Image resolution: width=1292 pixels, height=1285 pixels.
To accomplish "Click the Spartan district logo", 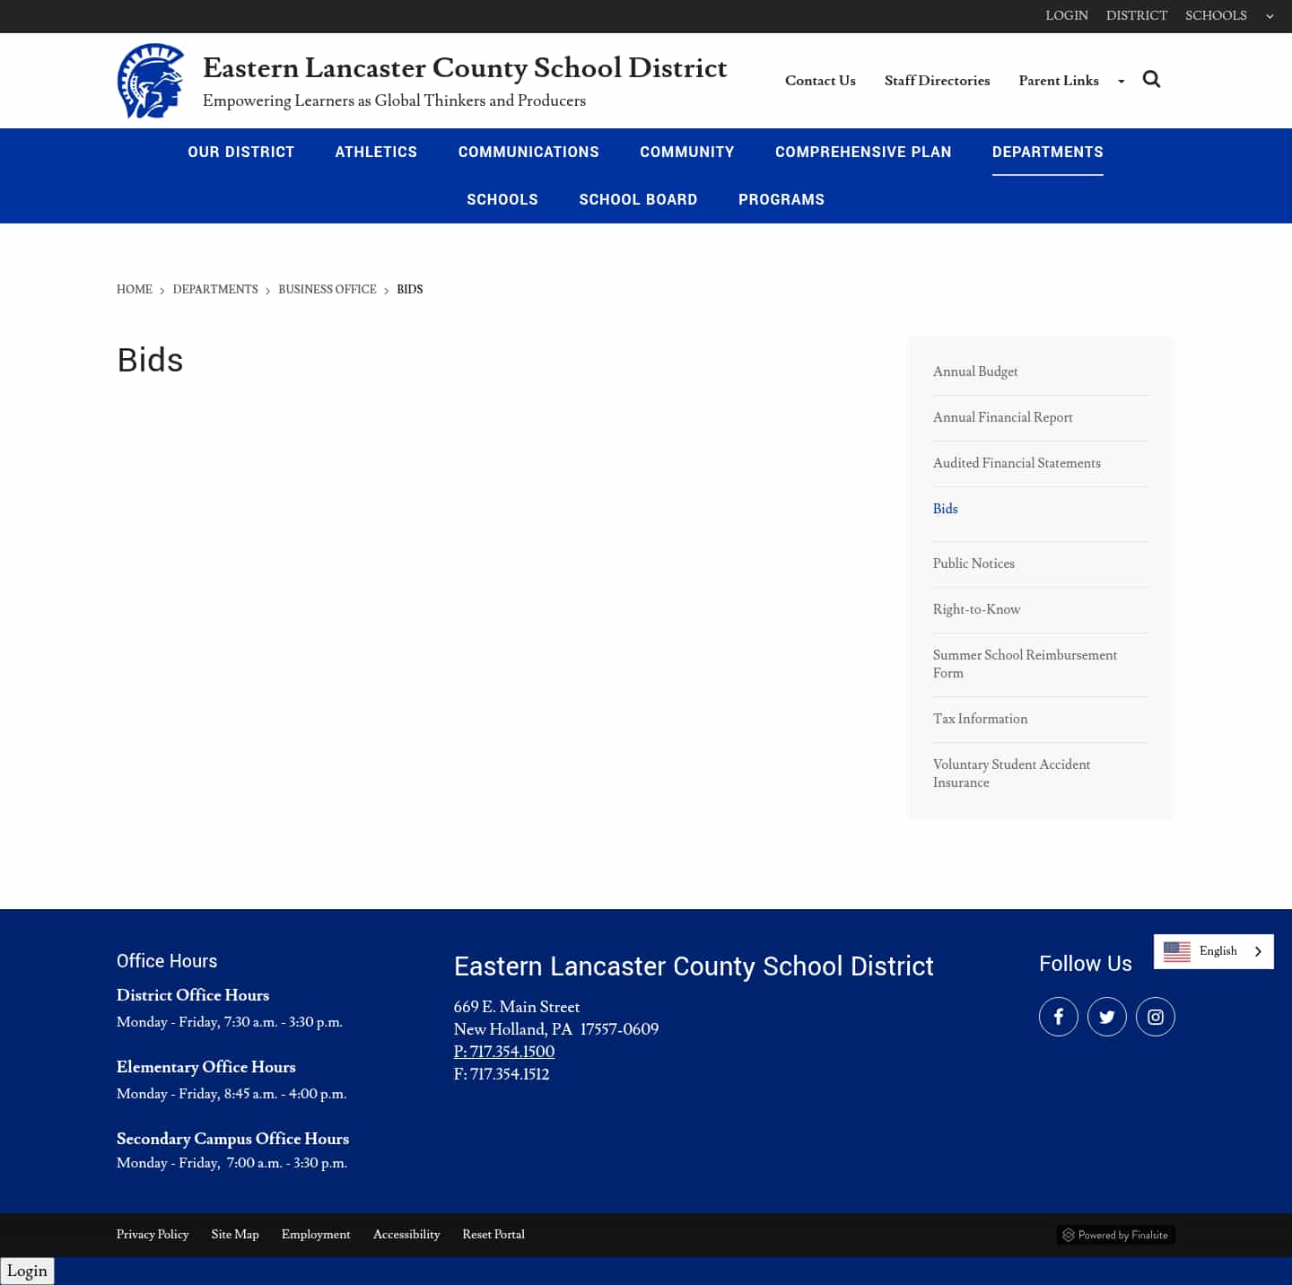I will click(150, 81).
